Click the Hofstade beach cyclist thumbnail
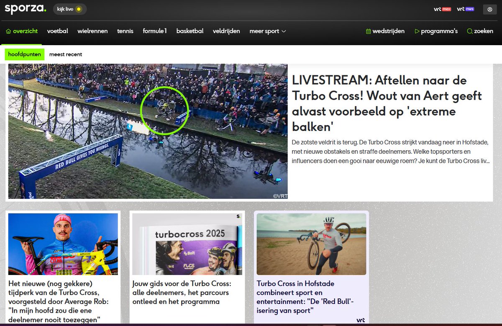Image resolution: width=502 pixels, height=326 pixels. point(311,244)
